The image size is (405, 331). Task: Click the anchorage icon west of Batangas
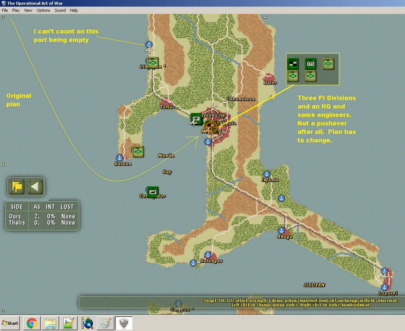(193, 263)
